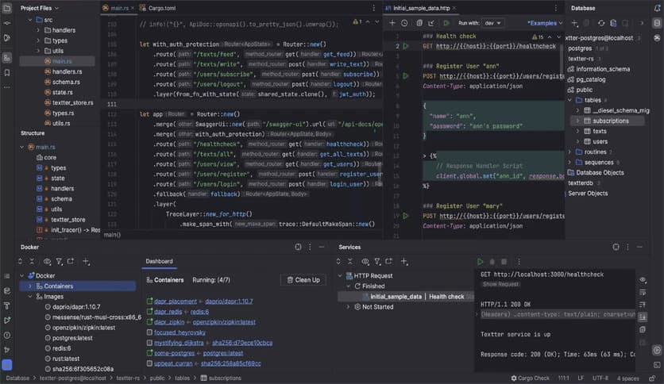Open the some-postgres container link
664x384 pixels.
pyautogui.click(x=174, y=353)
